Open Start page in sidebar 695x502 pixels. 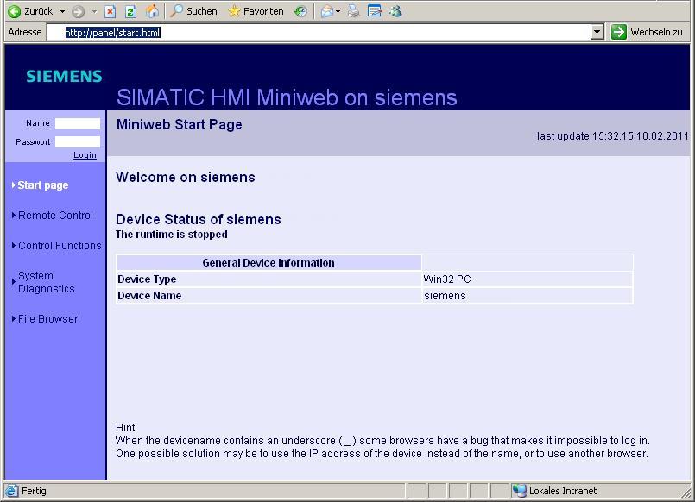pyautogui.click(x=43, y=185)
